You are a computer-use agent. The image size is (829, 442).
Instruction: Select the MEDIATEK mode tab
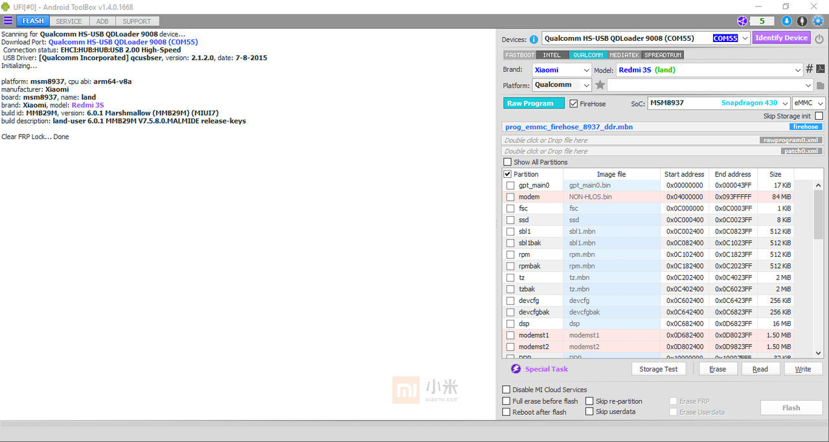624,55
